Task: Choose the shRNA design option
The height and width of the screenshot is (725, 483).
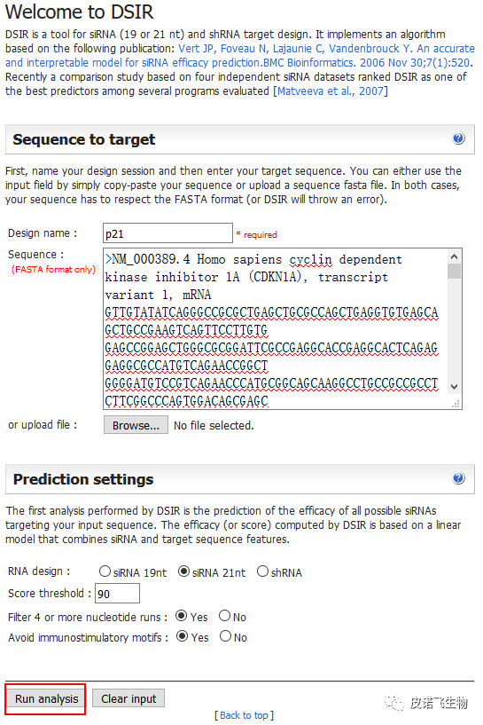Action: pos(262,571)
